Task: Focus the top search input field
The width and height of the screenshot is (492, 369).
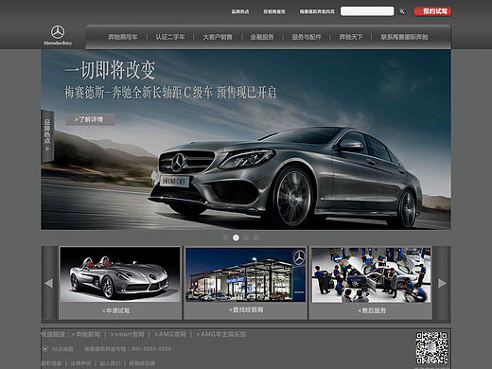Action: point(367,11)
